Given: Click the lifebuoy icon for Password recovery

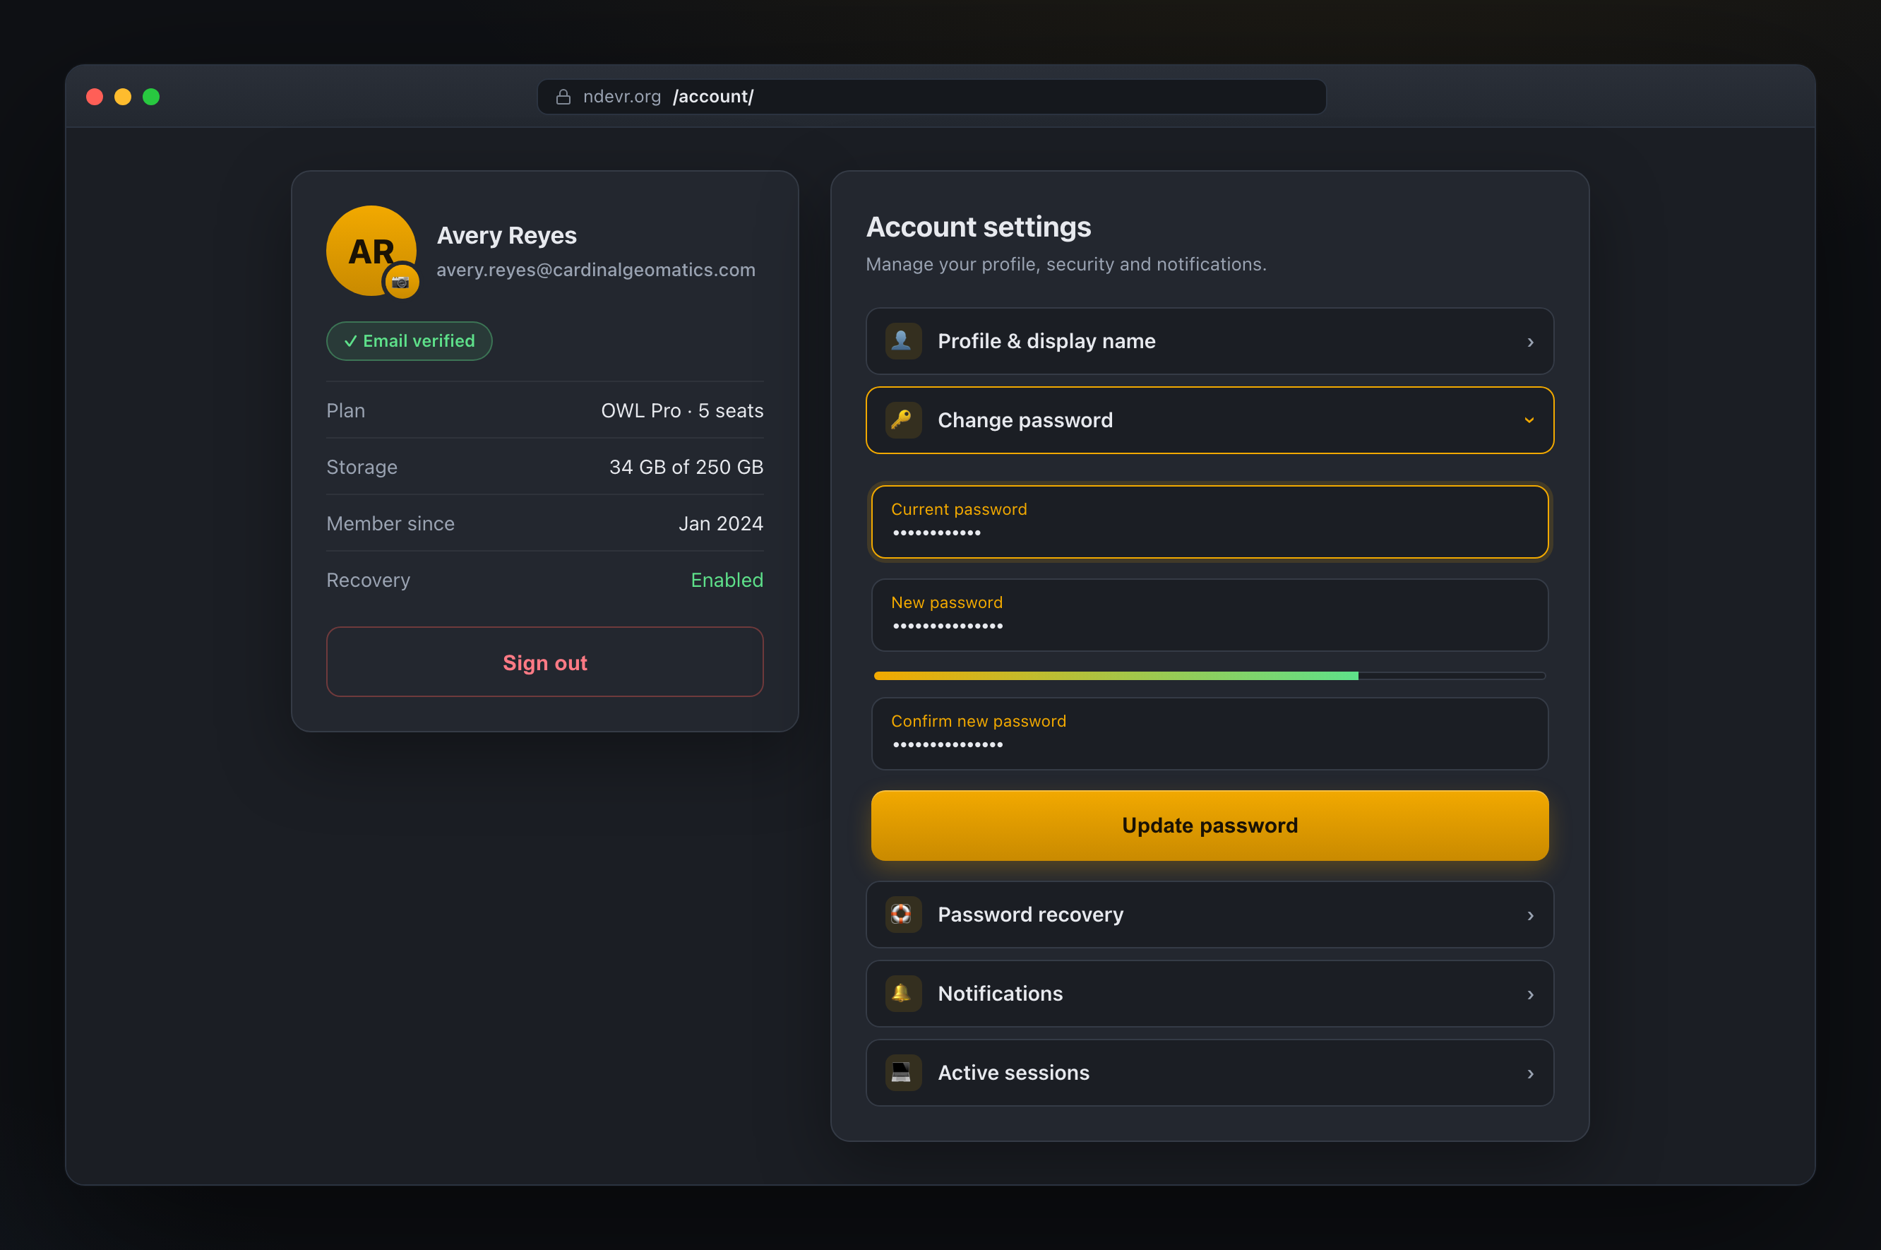Looking at the screenshot, I should [902, 915].
